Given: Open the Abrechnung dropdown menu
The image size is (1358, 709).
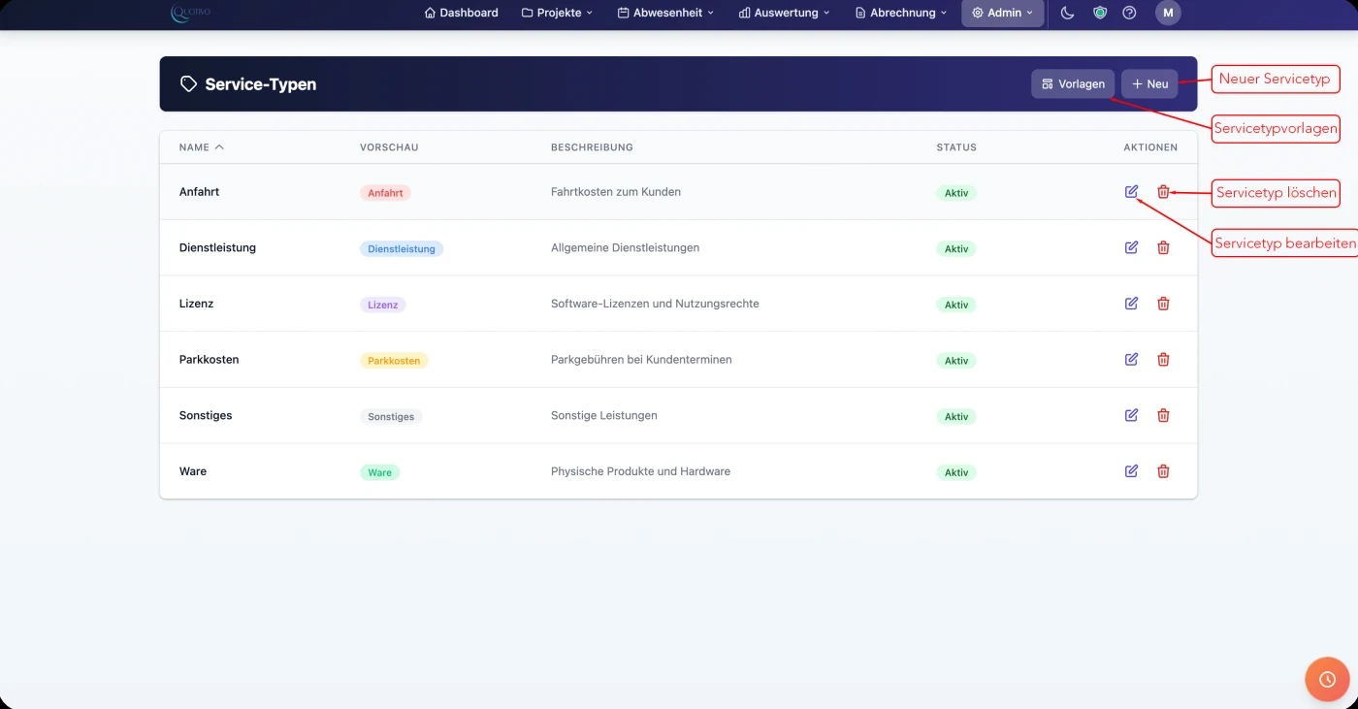Looking at the screenshot, I should pyautogui.click(x=901, y=13).
